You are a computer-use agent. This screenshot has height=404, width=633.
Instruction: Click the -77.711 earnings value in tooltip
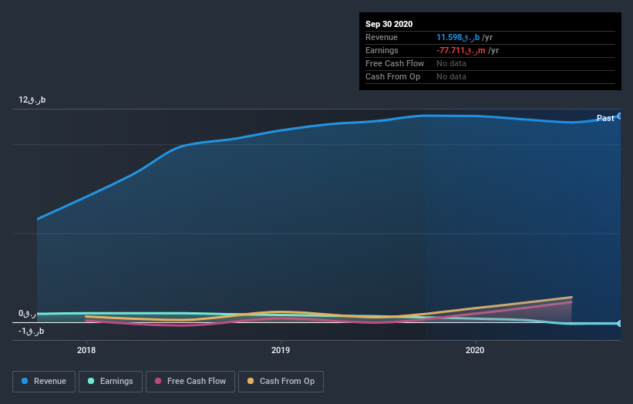460,50
